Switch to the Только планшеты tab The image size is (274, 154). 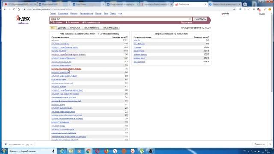(110, 28)
